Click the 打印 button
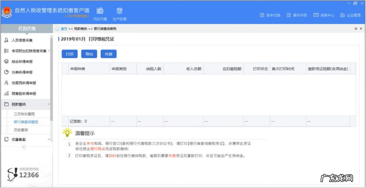The image size is (366, 188). coord(69,54)
